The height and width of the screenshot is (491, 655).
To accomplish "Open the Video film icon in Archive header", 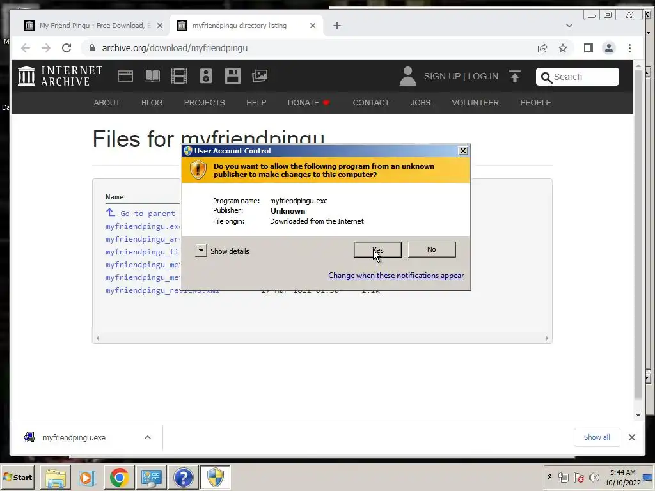I will click(179, 77).
